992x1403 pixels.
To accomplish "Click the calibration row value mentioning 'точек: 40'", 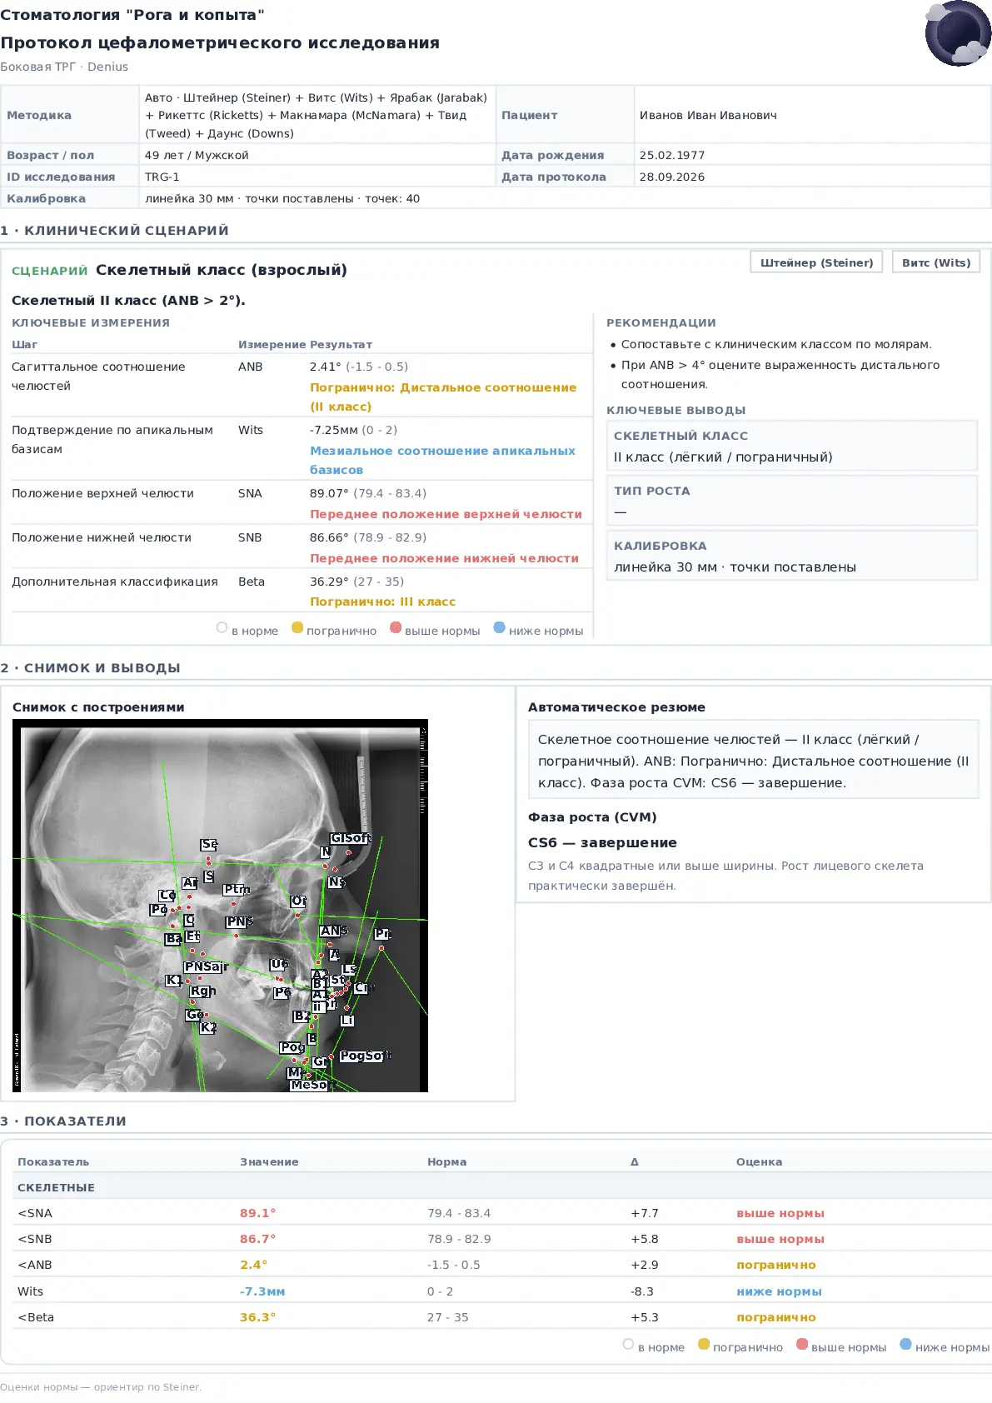I will (282, 198).
